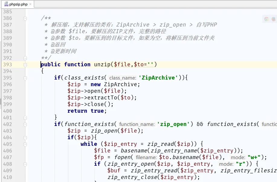Close the phpzip.php editor tab
This screenshot has width=277, height=182.
(30, 5)
